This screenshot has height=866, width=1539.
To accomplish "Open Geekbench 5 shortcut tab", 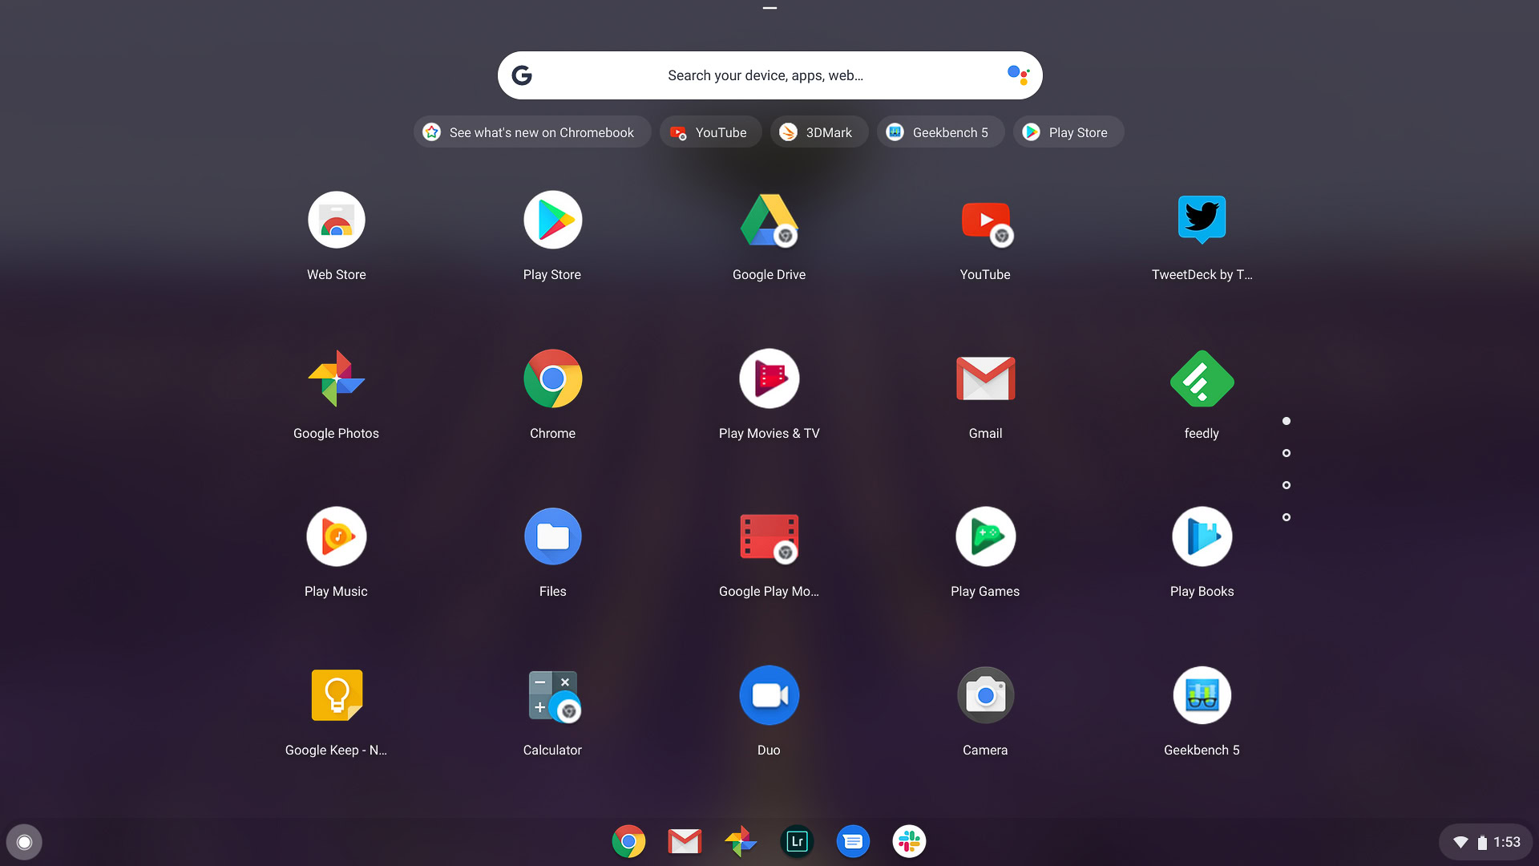I will coord(939,132).
